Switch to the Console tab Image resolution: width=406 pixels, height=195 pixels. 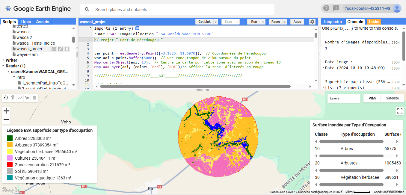coord(355,22)
